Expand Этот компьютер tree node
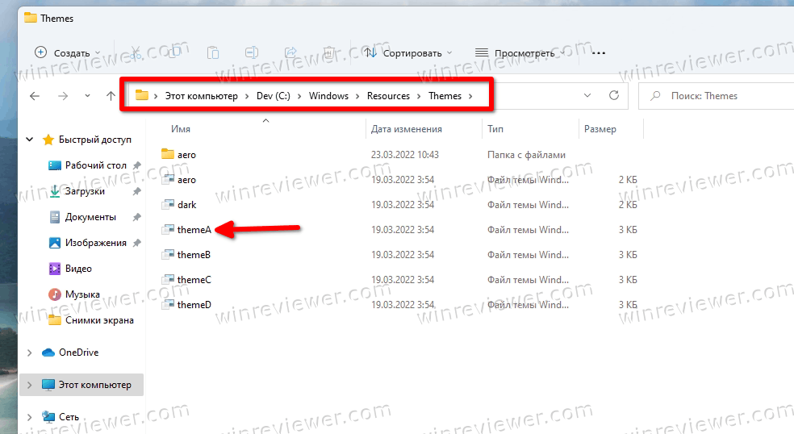This screenshot has width=794, height=434. tap(29, 385)
